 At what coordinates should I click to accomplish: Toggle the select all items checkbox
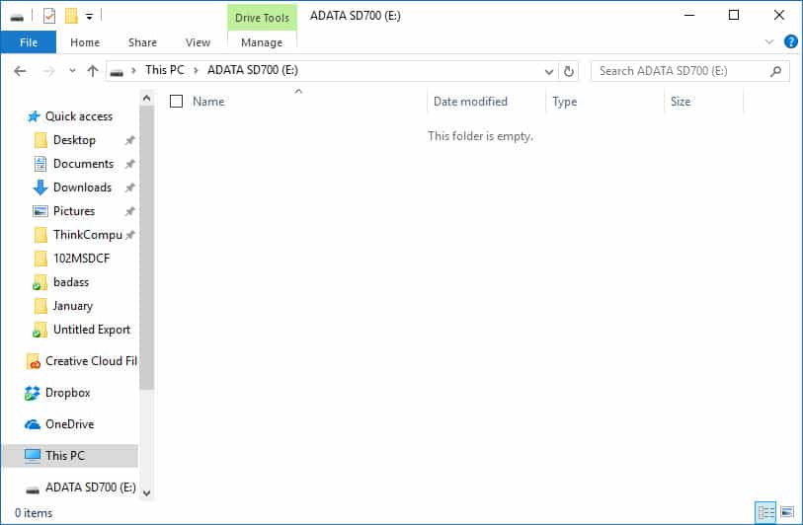pos(176,102)
